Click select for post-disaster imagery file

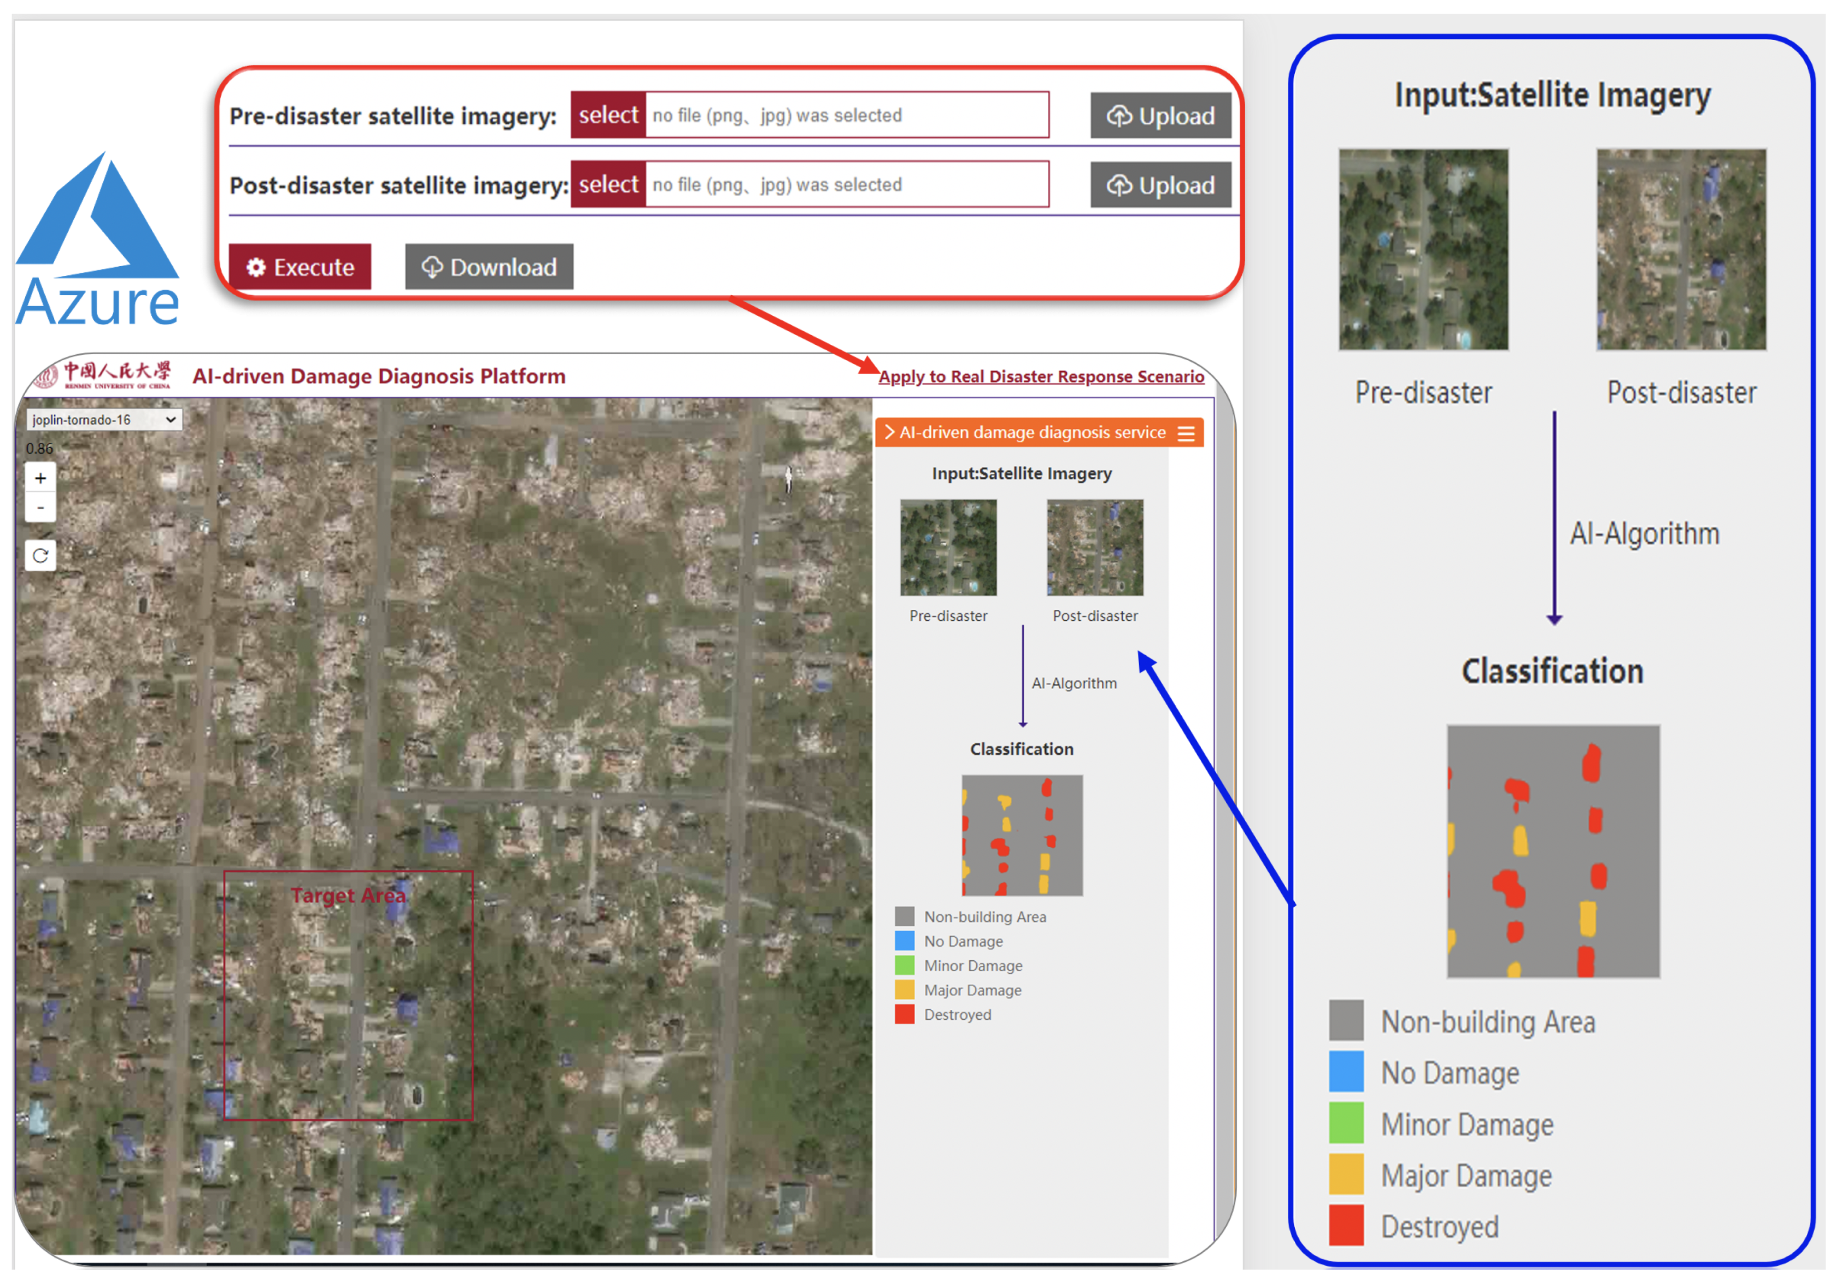(608, 185)
